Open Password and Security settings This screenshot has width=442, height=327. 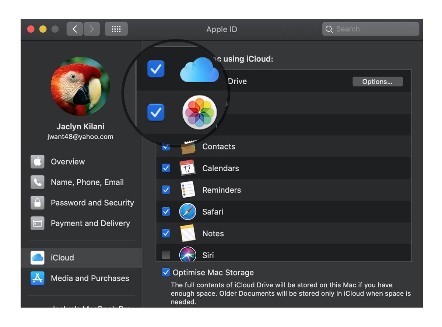click(92, 202)
